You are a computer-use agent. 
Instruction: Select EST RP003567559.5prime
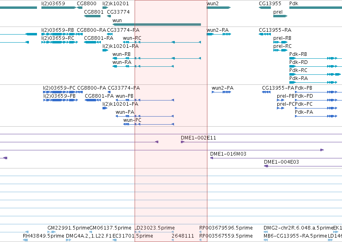226,236
